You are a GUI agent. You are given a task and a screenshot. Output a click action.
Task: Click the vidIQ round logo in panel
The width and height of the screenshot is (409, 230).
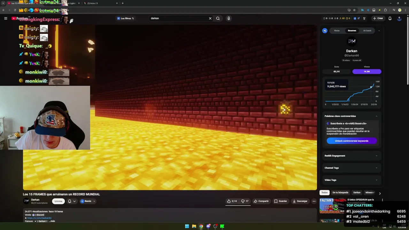[x=325, y=31]
